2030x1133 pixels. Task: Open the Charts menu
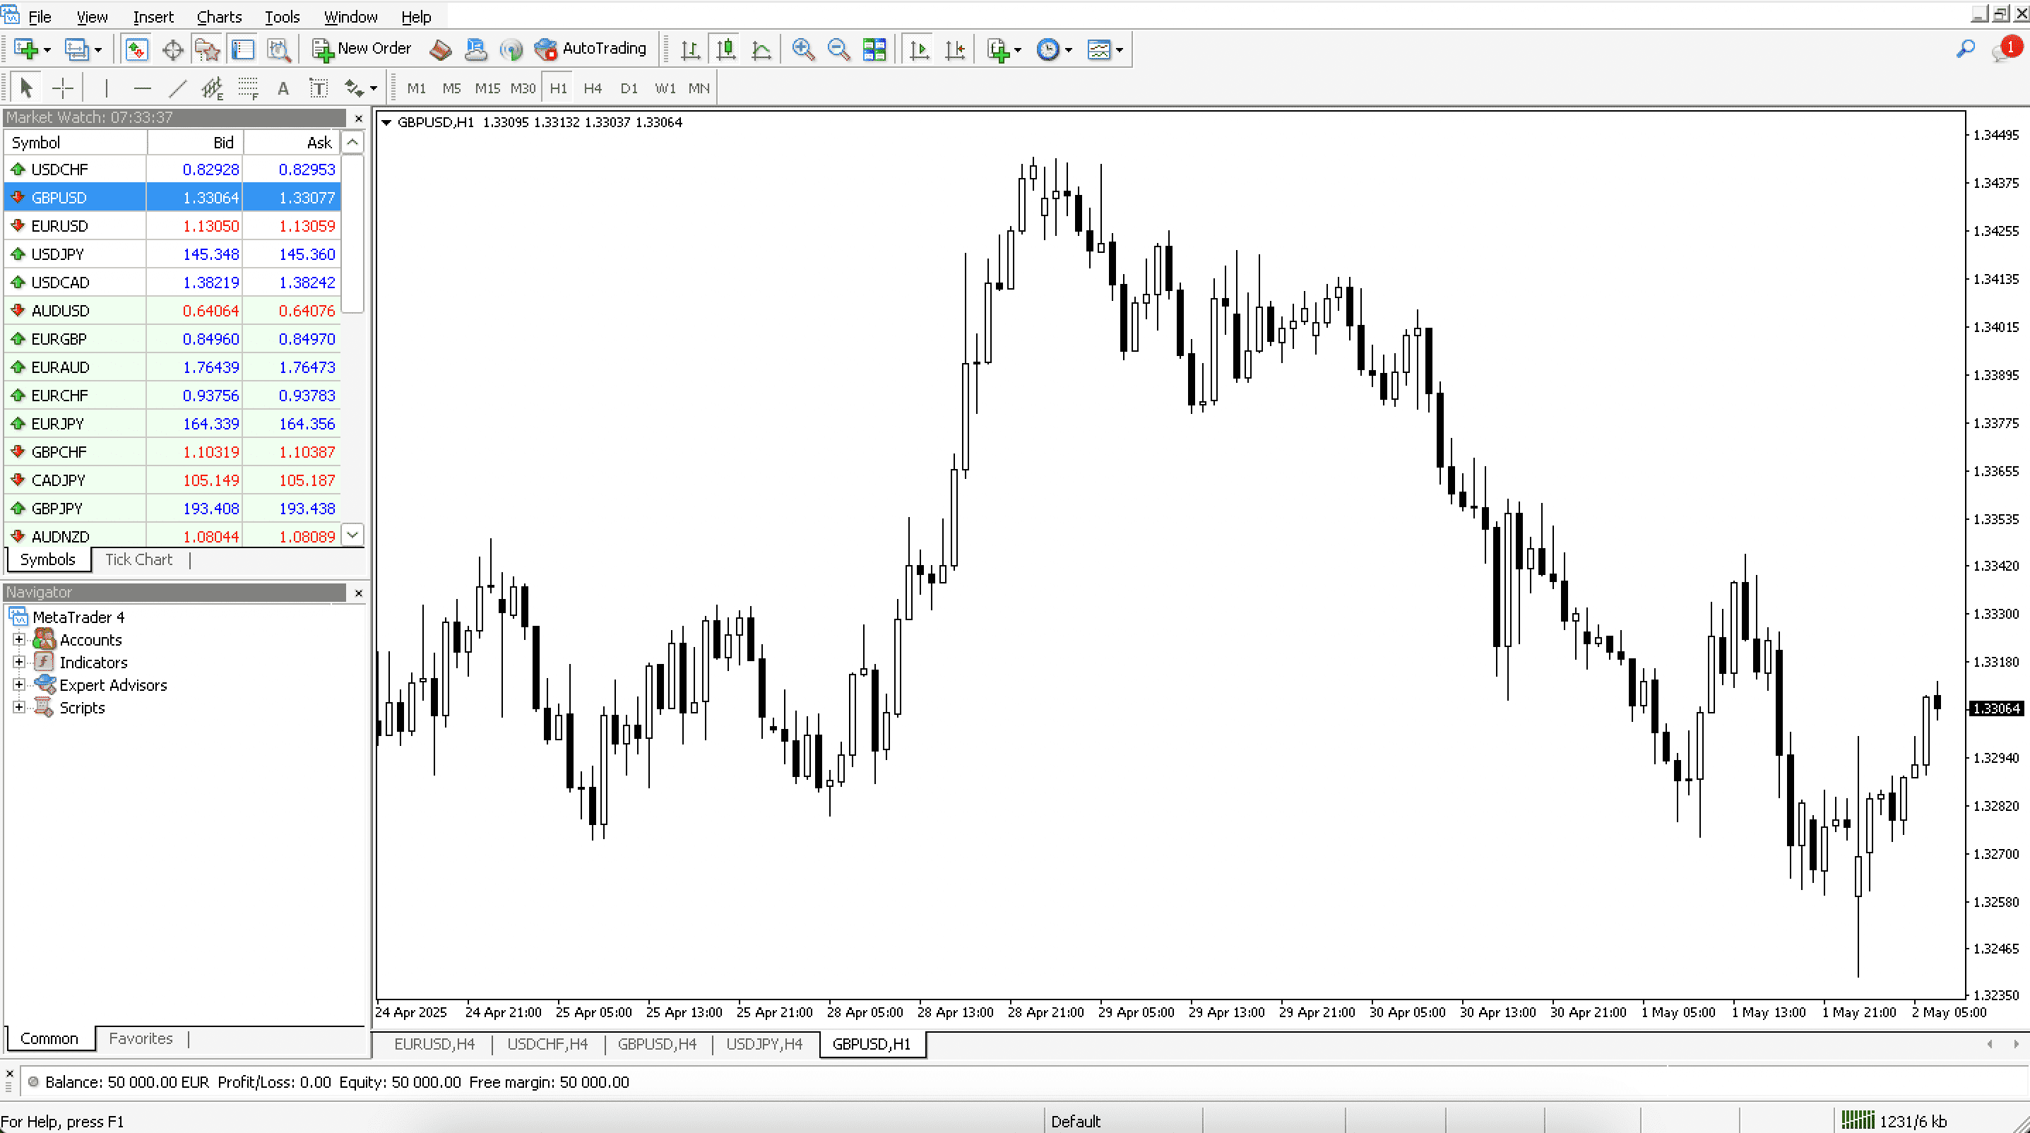tap(219, 16)
